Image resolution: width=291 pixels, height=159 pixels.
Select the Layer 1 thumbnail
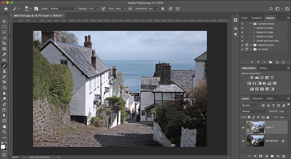[x=255, y=127]
